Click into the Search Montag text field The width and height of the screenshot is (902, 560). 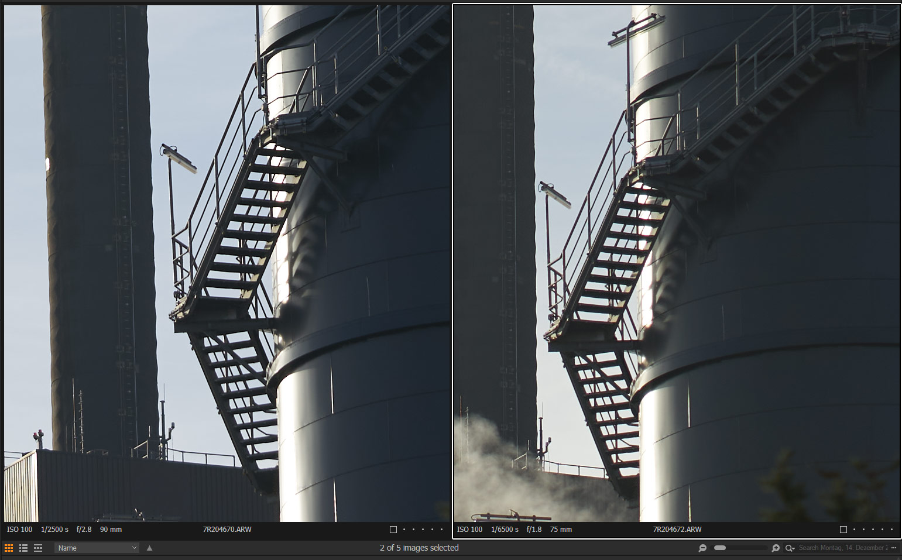tap(842, 548)
